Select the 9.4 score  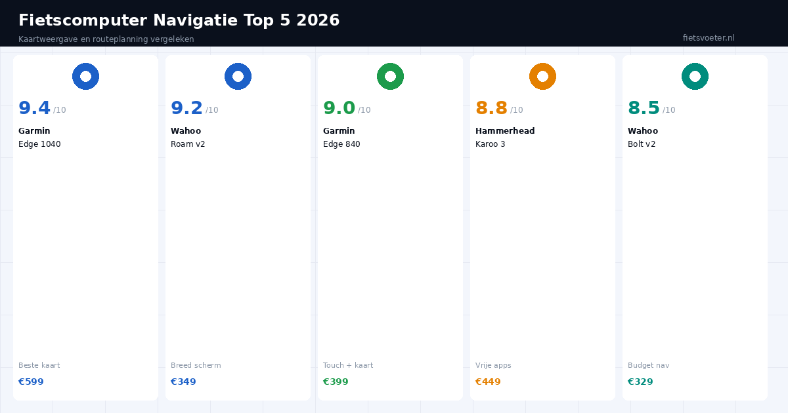(34, 108)
